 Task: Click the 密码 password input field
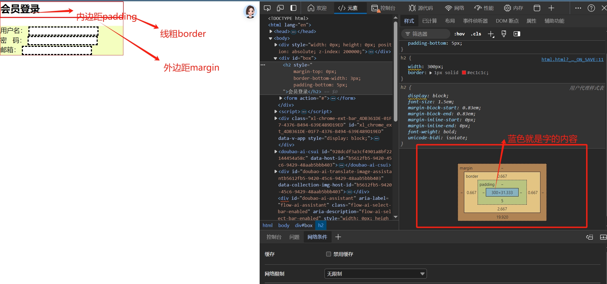click(63, 41)
